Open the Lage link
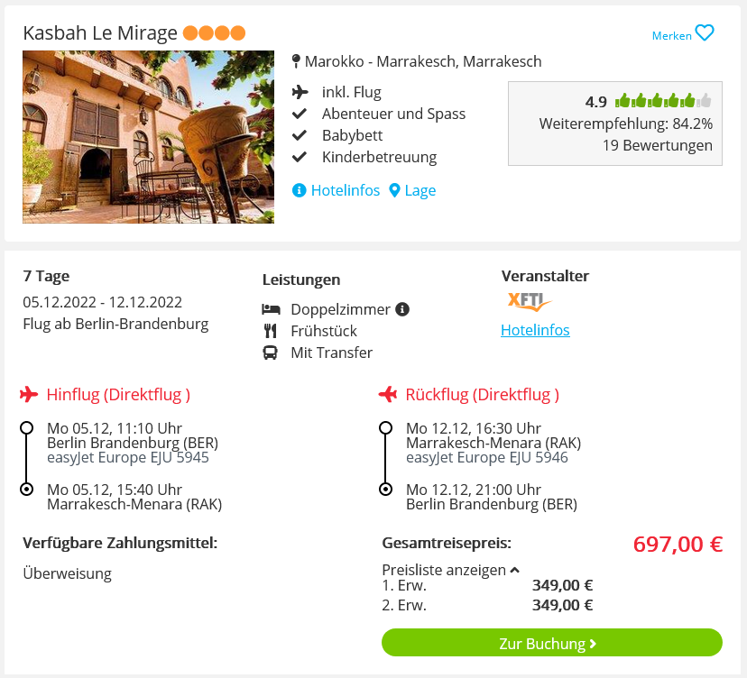This screenshot has width=747, height=678. pyautogui.click(x=420, y=190)
